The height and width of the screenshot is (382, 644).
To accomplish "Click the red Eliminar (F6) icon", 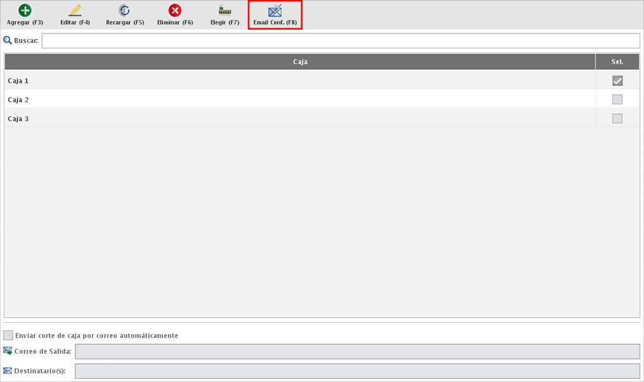I will 175,11.
